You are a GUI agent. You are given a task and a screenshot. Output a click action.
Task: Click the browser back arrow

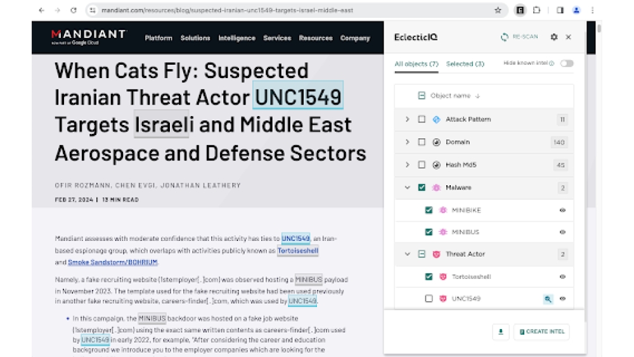[41, 11]
